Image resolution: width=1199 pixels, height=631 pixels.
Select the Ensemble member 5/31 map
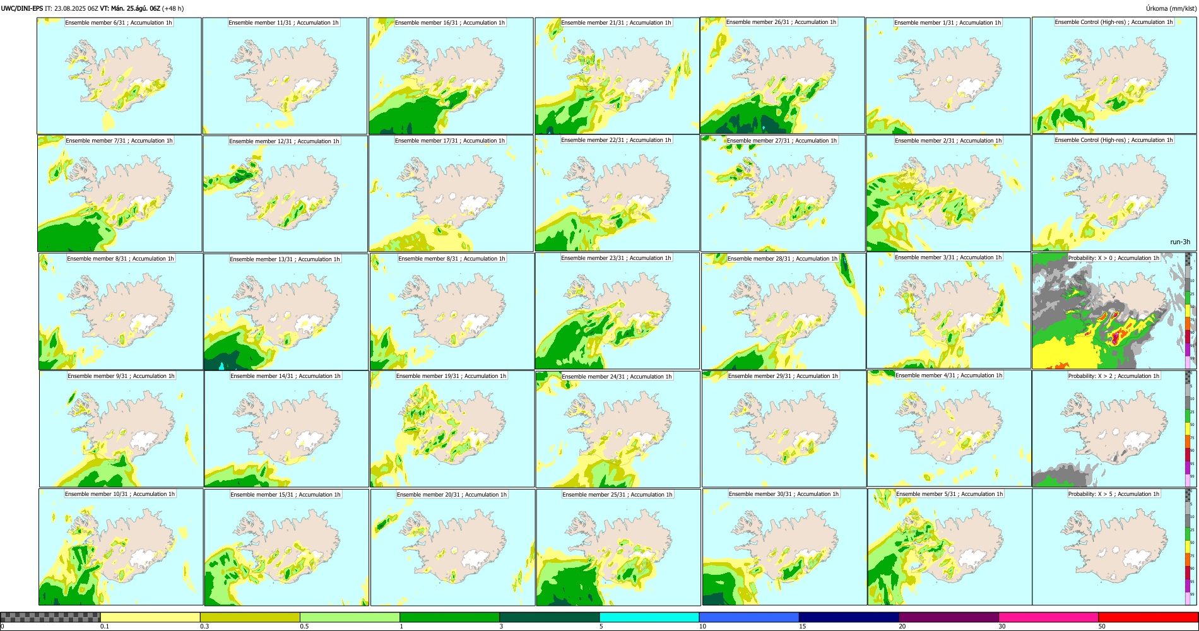coord(950,547)
